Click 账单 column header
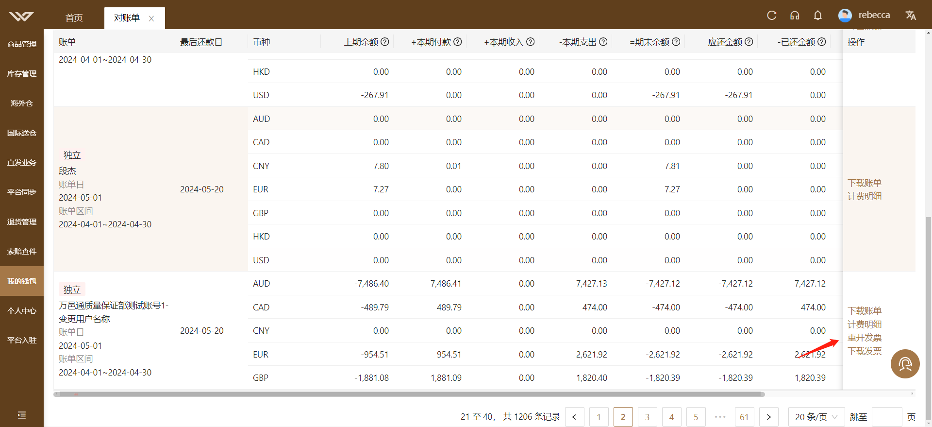The height and width of the screenshot is (427, 932). [x=67, y=42]
